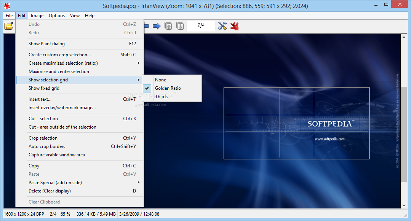Click Maximize and center selection
Image resolution: width=411 pixels, height=221 pixels.
coord(80,72)
